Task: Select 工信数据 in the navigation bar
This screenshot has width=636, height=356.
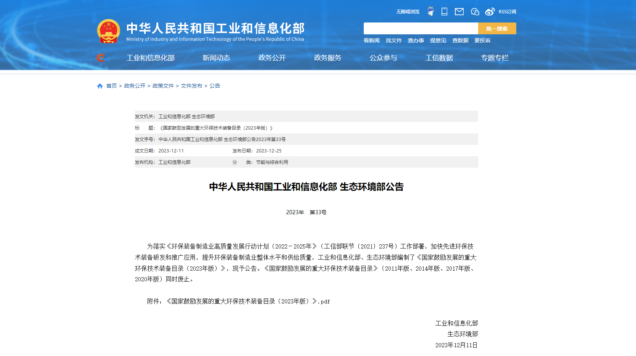Action: (439, 58)
